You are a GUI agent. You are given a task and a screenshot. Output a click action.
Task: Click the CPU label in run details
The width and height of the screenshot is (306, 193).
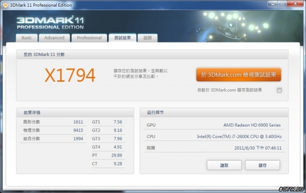pos(151,137)
